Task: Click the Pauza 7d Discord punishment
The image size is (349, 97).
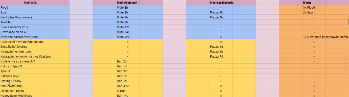Action: pos(221,57)
